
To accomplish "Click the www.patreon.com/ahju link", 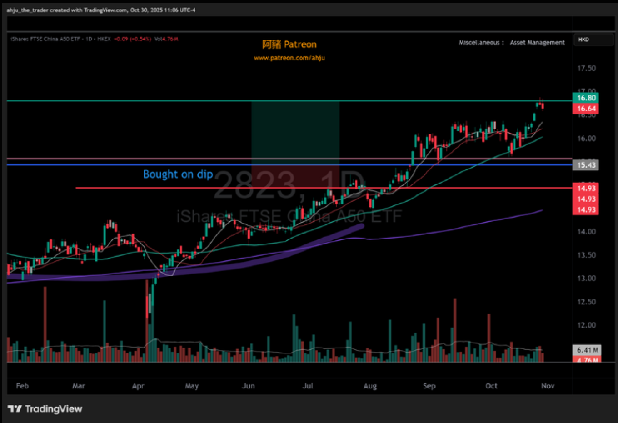I will 289,58.
